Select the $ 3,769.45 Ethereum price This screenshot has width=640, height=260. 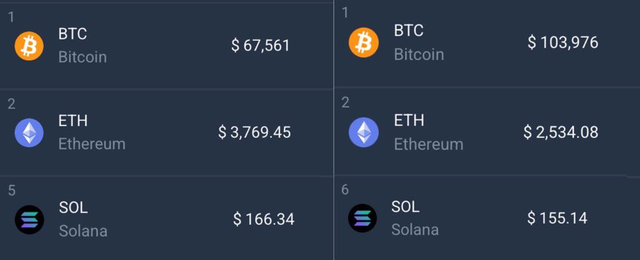pos(255,132)
